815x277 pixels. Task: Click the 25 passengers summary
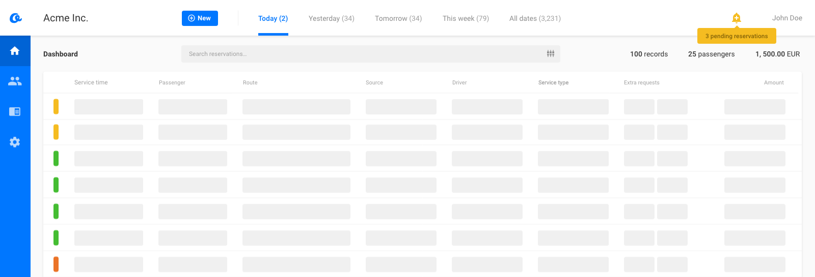coord(711,54)
